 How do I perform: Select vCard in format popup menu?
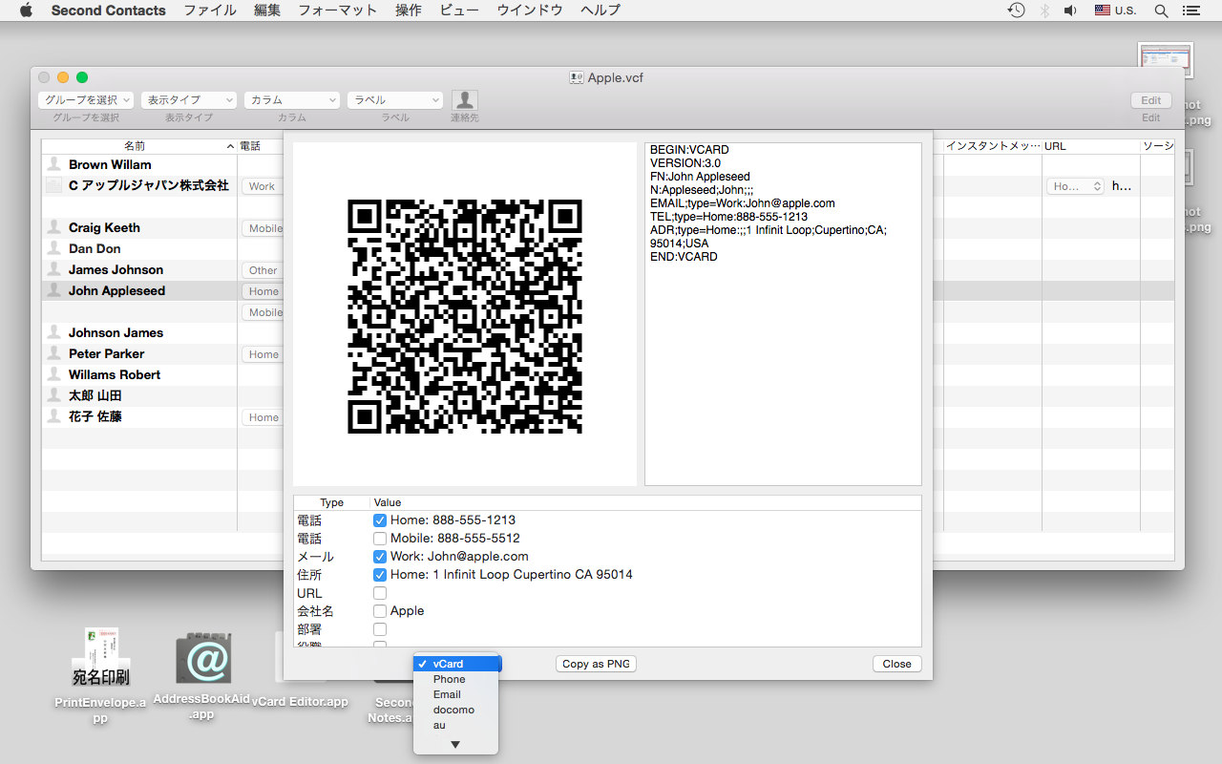[456, 664]
